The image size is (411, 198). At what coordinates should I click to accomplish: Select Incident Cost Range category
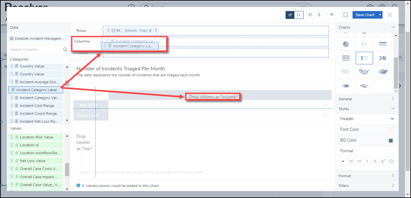click(x=36, y=106)
